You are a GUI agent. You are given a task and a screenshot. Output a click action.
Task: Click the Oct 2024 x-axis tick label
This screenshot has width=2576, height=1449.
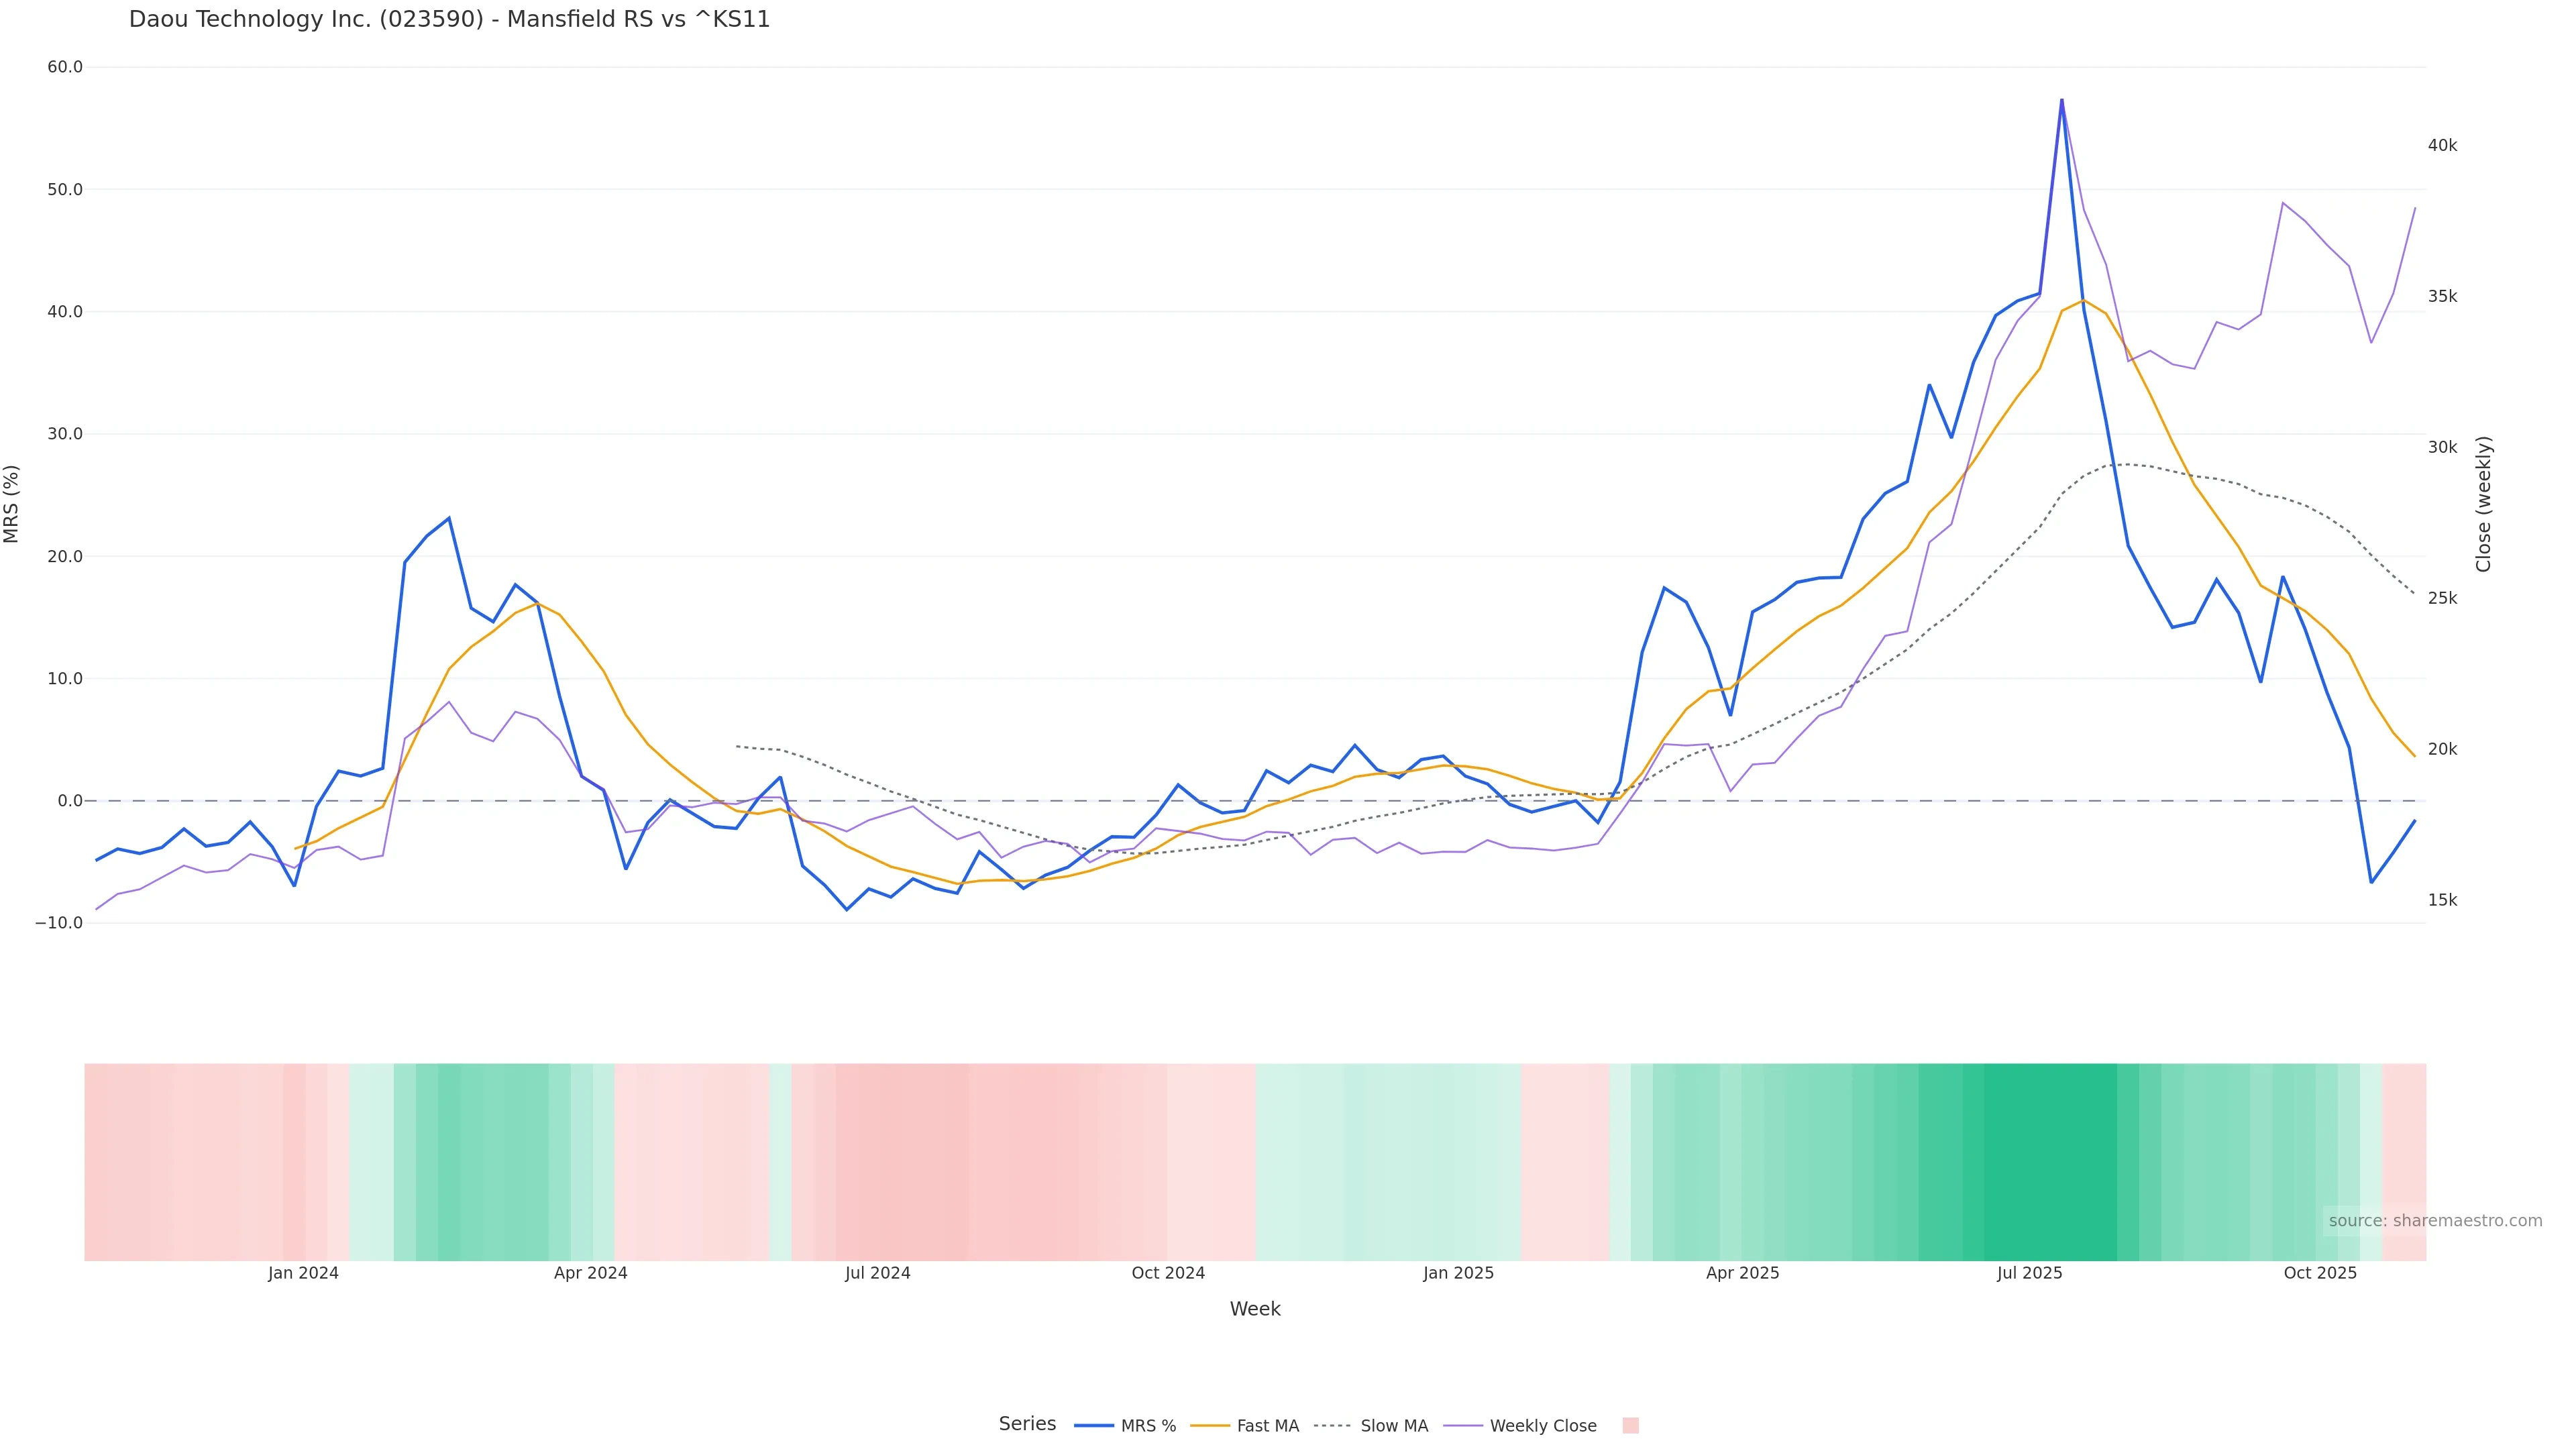tap(1168, 1273)
